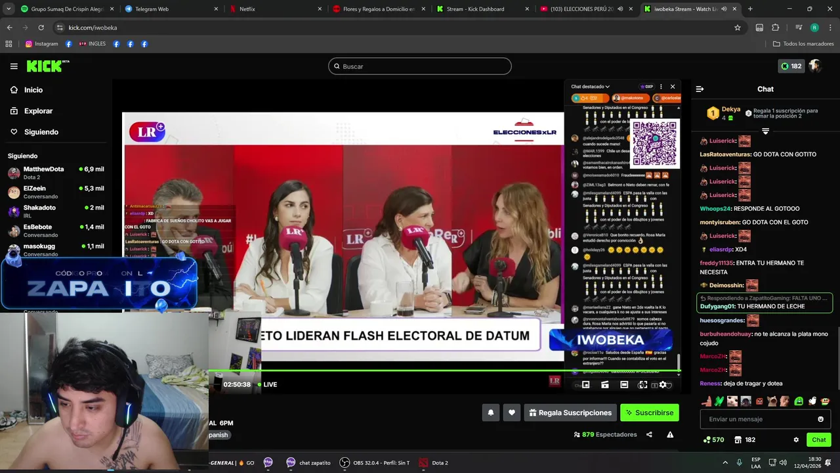The width and height of the screenshot is (840, 473).
Task: Select the white duck emote
Action: [x=812, y=401]
